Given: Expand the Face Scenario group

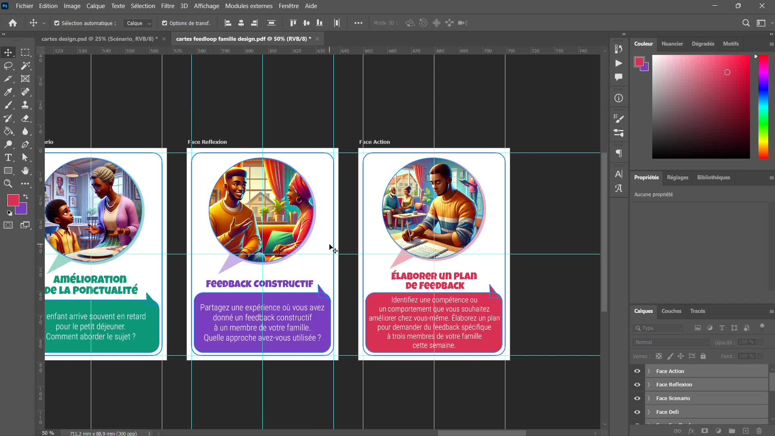Looking at the screenshot, I should (x=649, y=398).
